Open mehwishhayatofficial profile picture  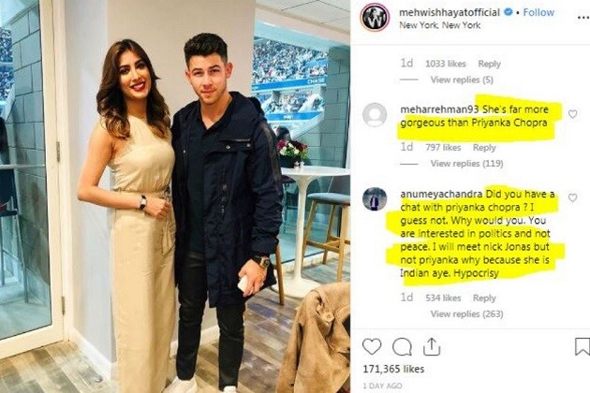pos(375,17)
